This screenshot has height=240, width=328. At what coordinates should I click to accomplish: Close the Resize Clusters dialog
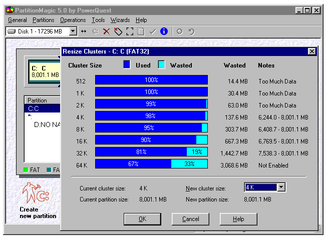[x=312, y=51]
